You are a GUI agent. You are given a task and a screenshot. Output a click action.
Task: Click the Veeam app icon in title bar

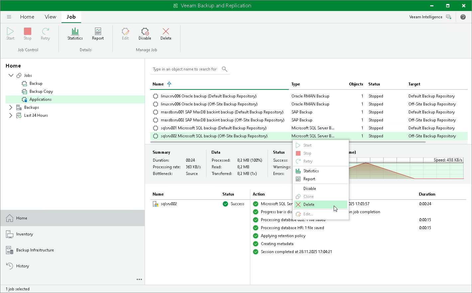[x=176, y=6]
